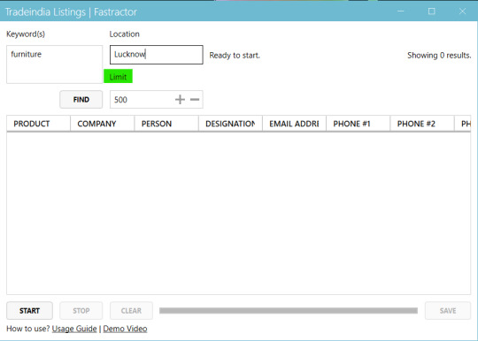Click the progress bar at the bottom
The height and width of the screenshot is (341, 478).
[289, 311]
